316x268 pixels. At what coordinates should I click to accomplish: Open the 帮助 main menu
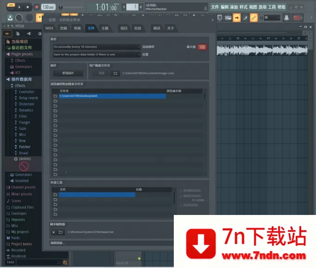click(281, 7)
